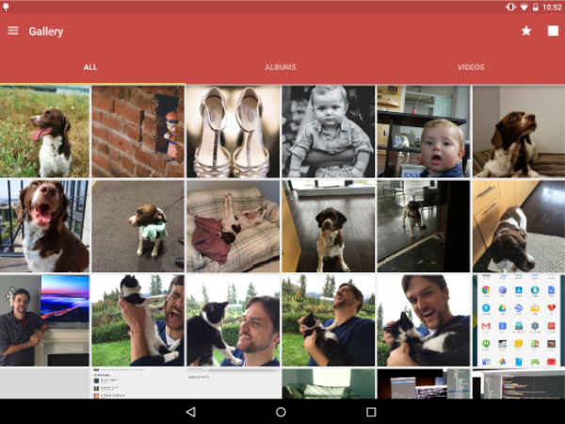The image size is (565, 424).
Task: Open selfie photo of man cuddling kitten
Action: pos(424,320)
